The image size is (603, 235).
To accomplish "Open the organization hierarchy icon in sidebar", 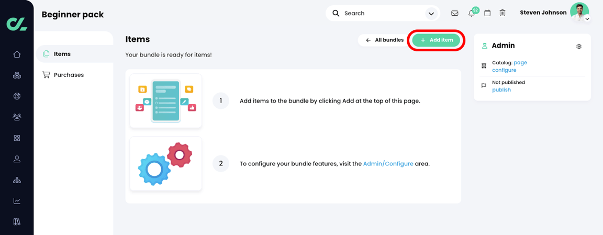I will tap(17, 180).
